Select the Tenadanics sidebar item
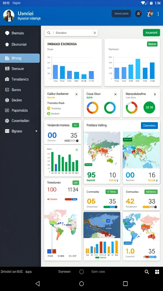Viewport: 163px width, 291px height. (x=20, y=79)
